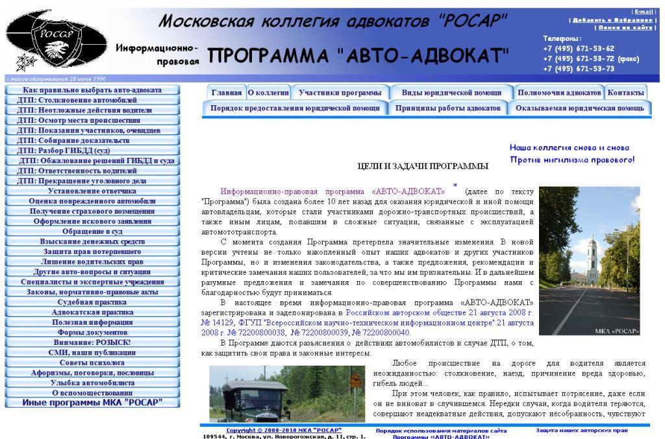Select ДТП: Собирание доказательств

[x=92, y=140]
